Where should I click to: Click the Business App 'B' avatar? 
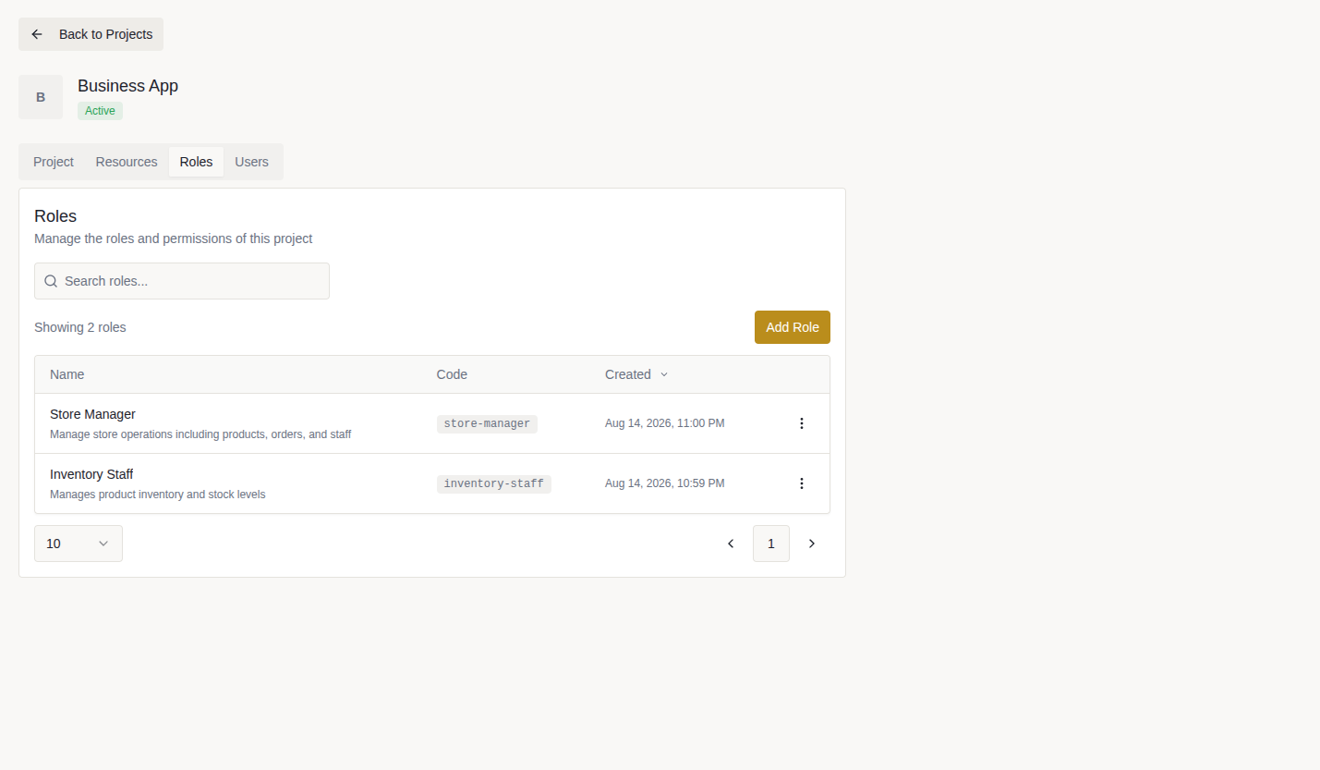point(41,97)
